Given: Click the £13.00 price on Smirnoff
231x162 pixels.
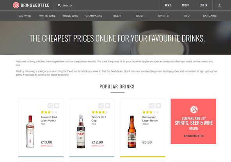Looking at the screenshot, I should pos(46,142).
